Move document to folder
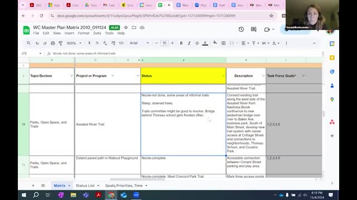357x200 pixels. [134, 27]
